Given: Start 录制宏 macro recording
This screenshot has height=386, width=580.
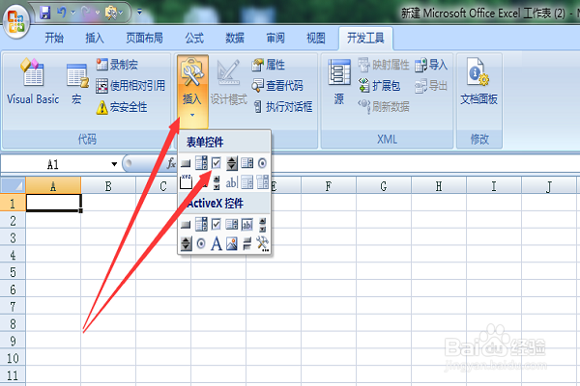Looking at the screenshot, I should [117, 65].
